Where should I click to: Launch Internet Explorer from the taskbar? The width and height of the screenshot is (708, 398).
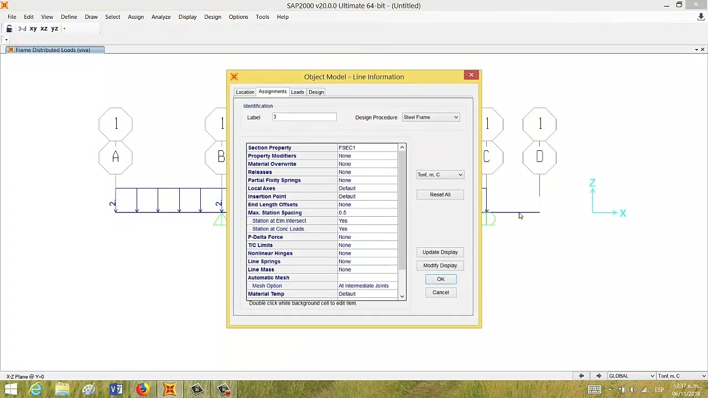pos(35,390)
